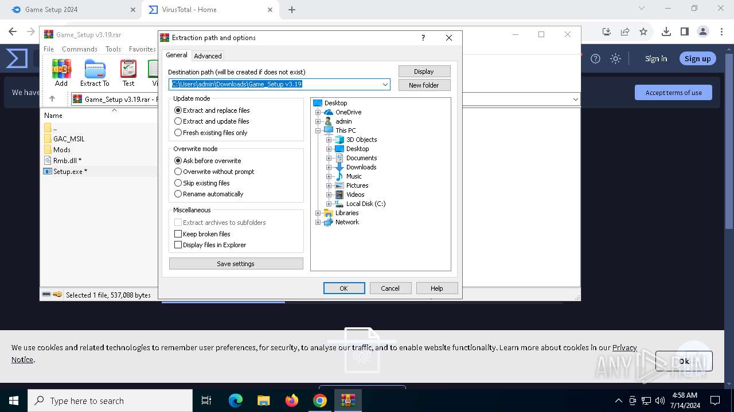Select Rename automatically option
The width and height of the screenshot is (734, 412).
pyautogui.click(x=209, y=194)
